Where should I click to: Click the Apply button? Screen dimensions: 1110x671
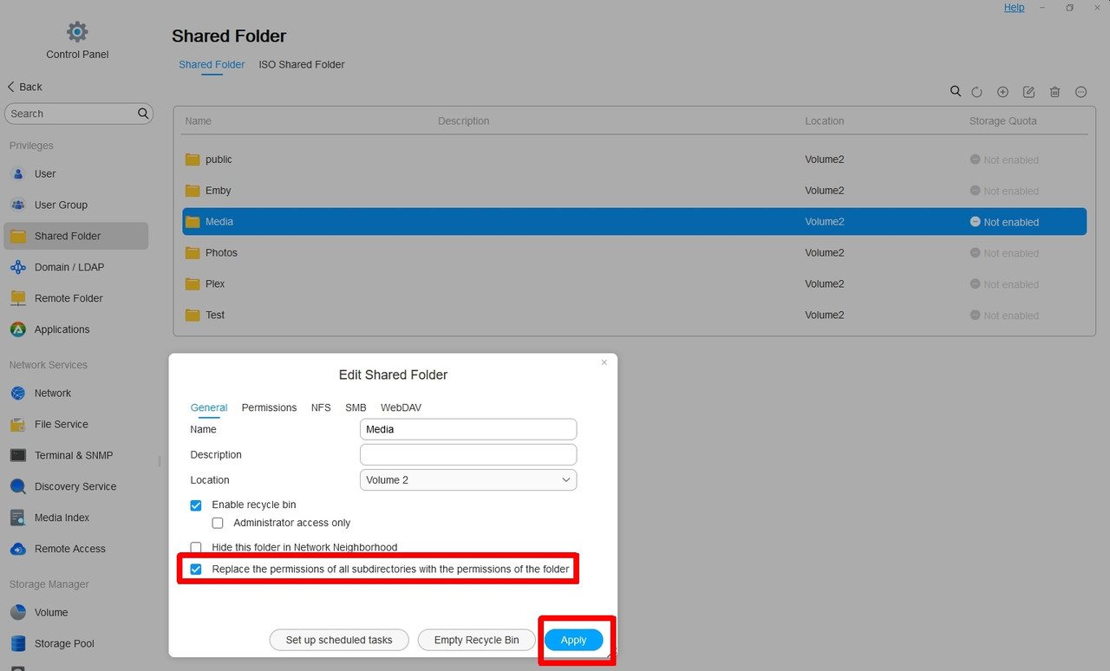coord(573,640)
